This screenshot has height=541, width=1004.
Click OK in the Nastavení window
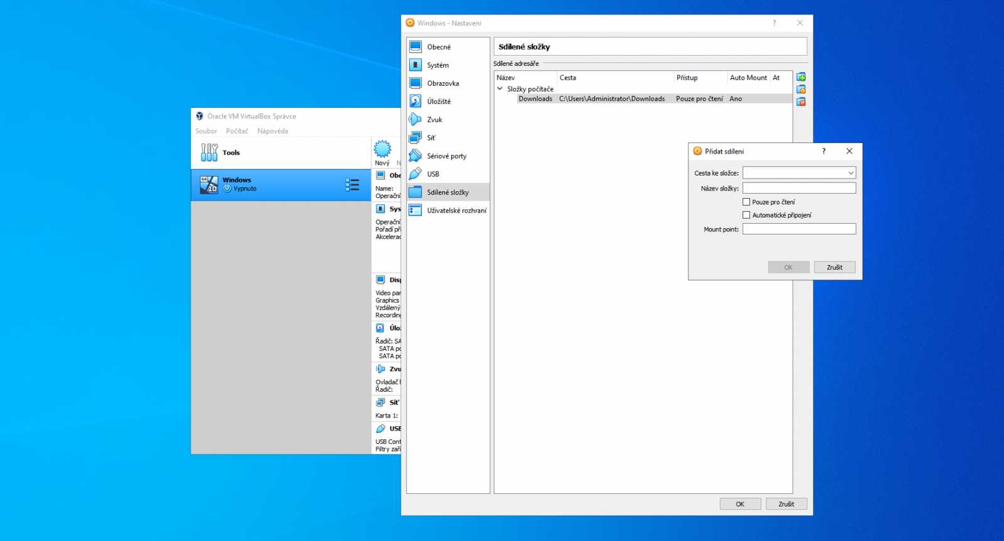coord(740,504)
